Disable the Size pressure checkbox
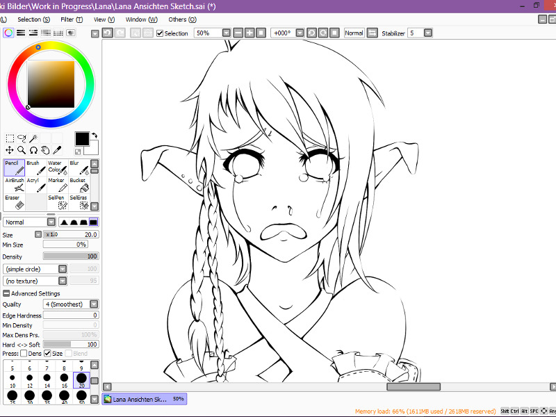556x417 pixels. [47, 354]
